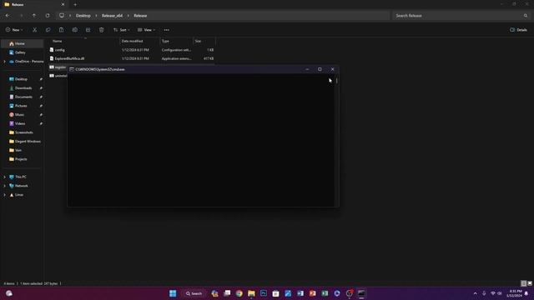Open the Sort dropdown
The image size is (534, 300).
[122, 30]
